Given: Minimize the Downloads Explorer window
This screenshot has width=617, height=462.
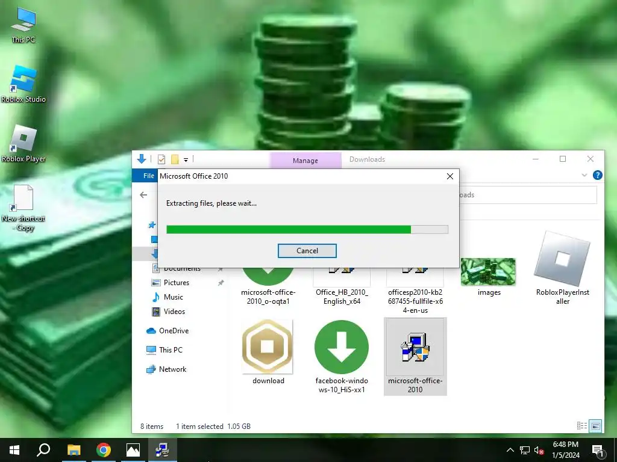Looking at the screenshot, I should coord(535,159).
